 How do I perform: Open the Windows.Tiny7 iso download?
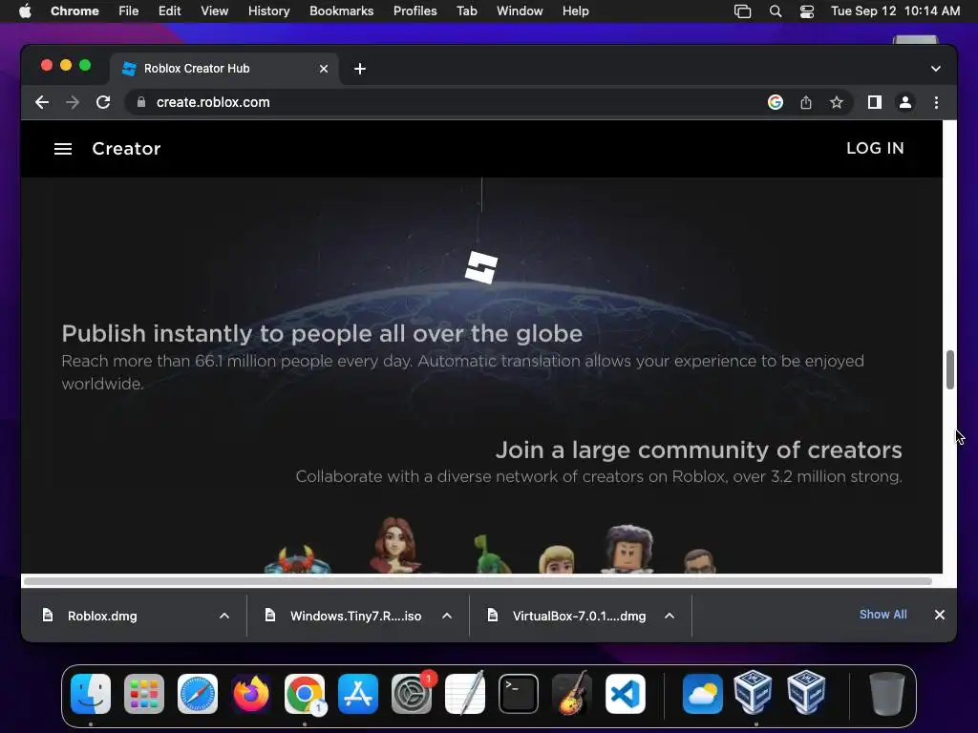tap(355, 616)
